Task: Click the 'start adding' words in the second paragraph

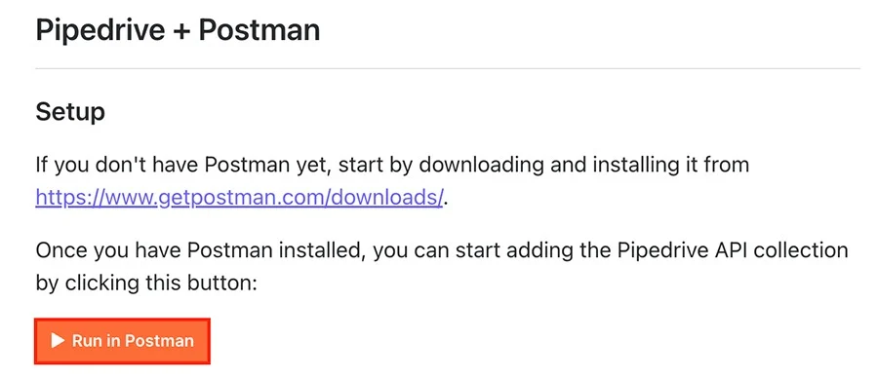Action: (506, 250)
